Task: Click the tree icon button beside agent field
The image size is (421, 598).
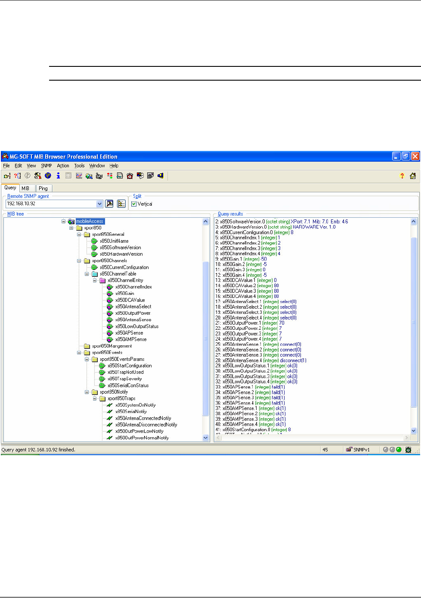Action: point(121,204)
